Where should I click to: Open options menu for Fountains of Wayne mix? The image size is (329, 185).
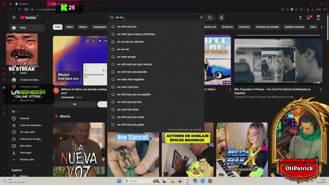point(321,90)
